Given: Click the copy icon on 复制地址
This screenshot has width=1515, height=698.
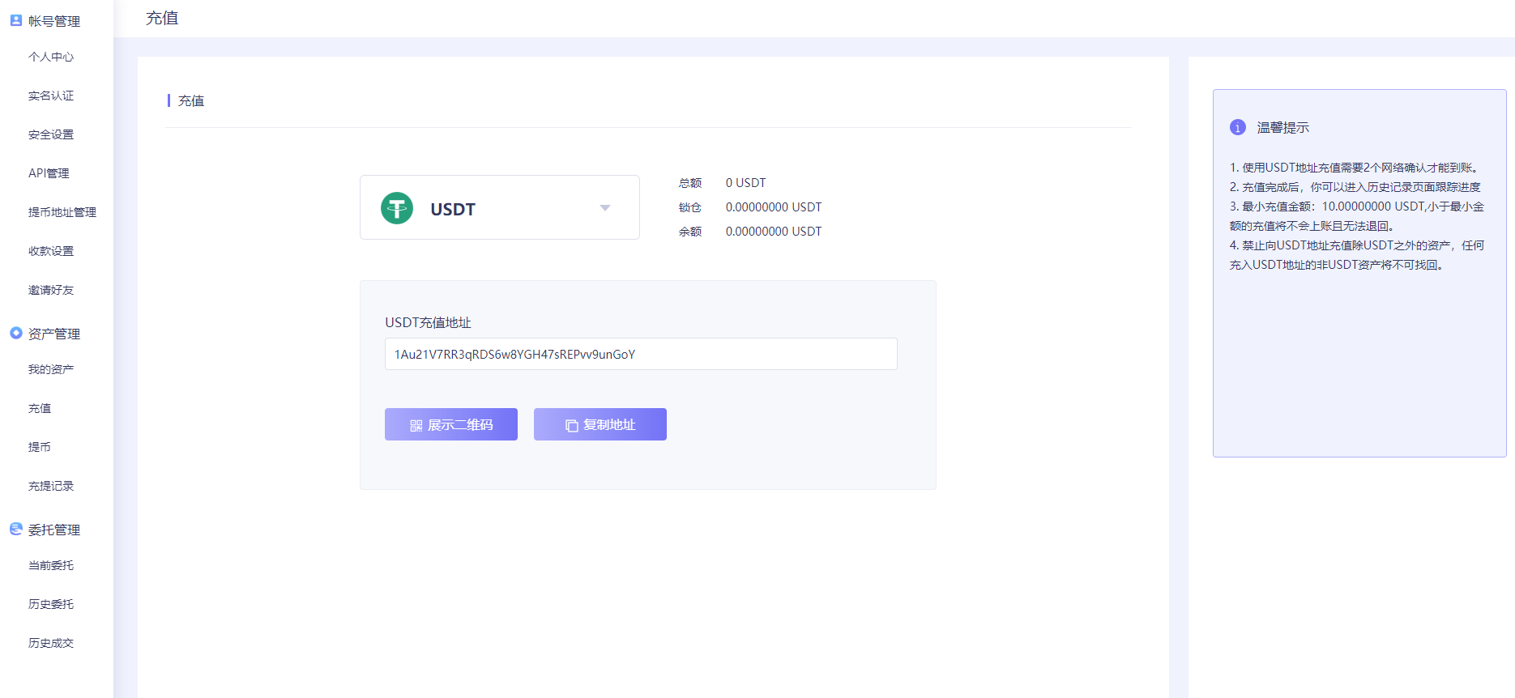Looking at the screenshot, I should tap(571, 425).
